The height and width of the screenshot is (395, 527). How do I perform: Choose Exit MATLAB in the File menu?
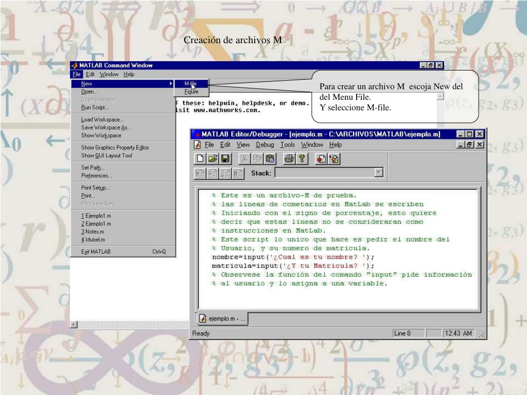point(123,252)
